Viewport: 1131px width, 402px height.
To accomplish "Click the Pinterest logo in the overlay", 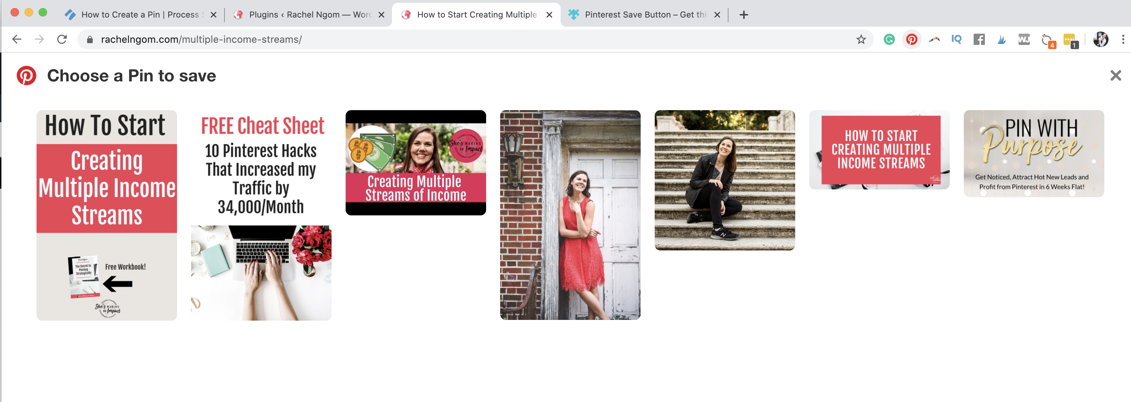I will tap(26, 75).
